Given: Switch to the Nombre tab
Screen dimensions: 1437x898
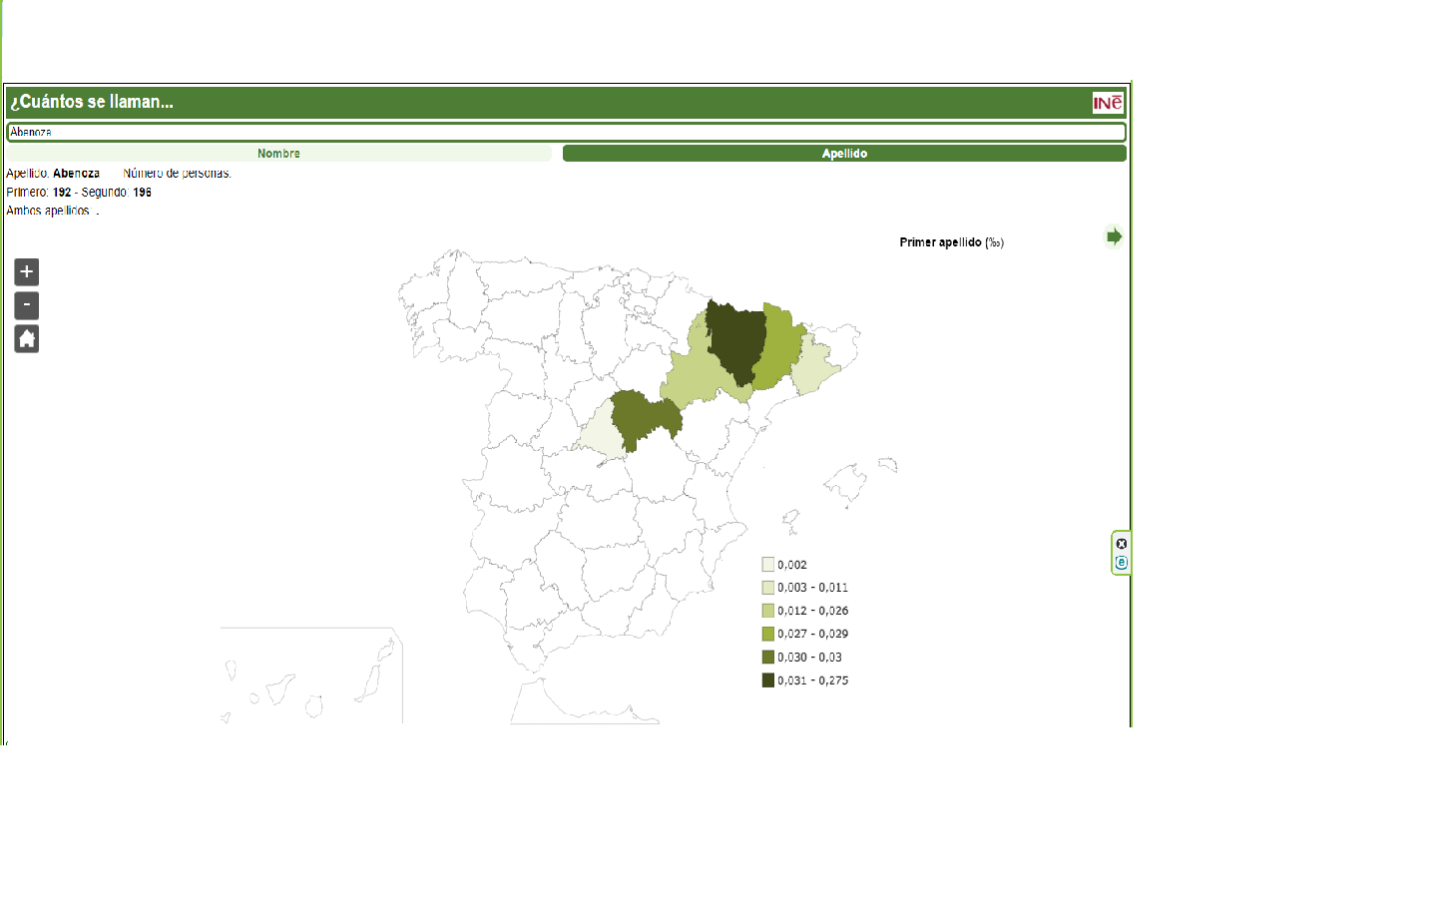Looking at the screenshot, I should (x=278, y=154).
